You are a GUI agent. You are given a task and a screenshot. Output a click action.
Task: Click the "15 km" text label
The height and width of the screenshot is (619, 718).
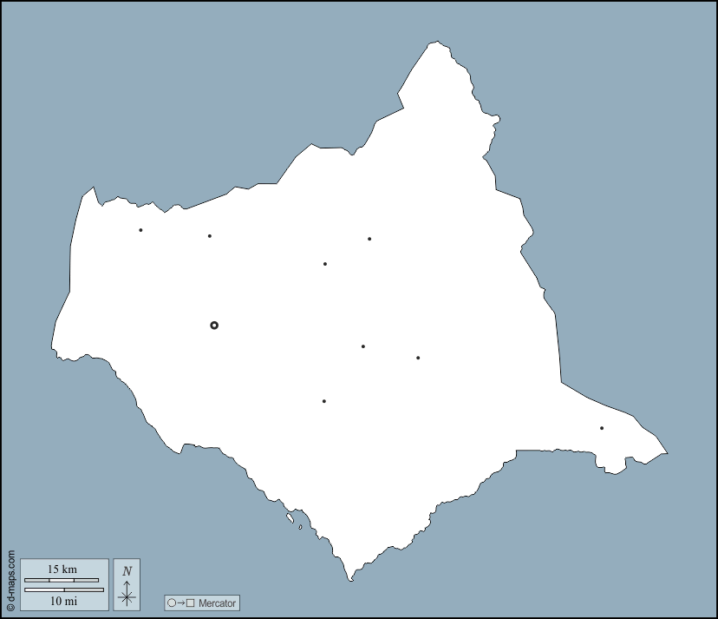point(62,570)
